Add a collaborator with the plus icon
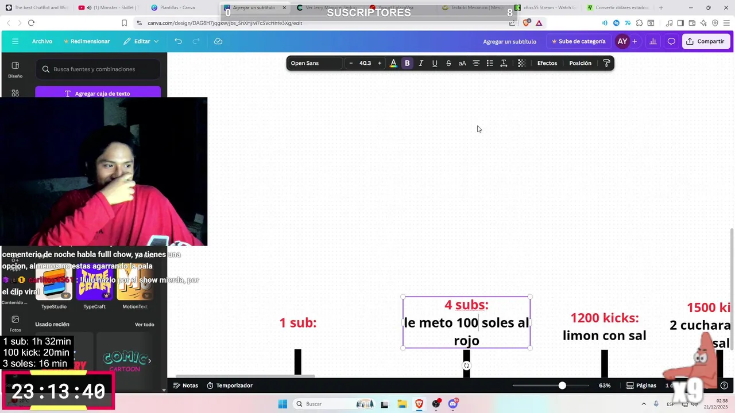The width and height of the screenshot is (735, 413). pyautogui.click(x=635, y=41)
